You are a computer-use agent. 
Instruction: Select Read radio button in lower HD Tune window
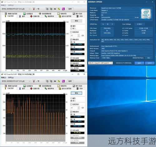(71, 98)
